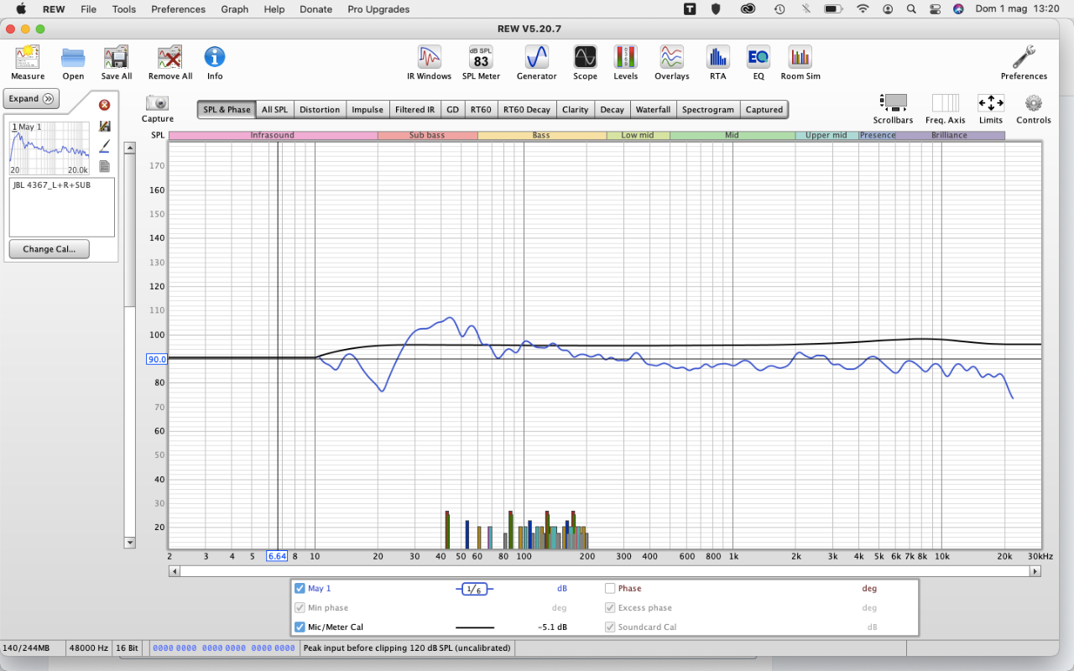The height and width of the screenshot is (671, 1074).
Task: Open the Clarity tab
Action: 576,109
